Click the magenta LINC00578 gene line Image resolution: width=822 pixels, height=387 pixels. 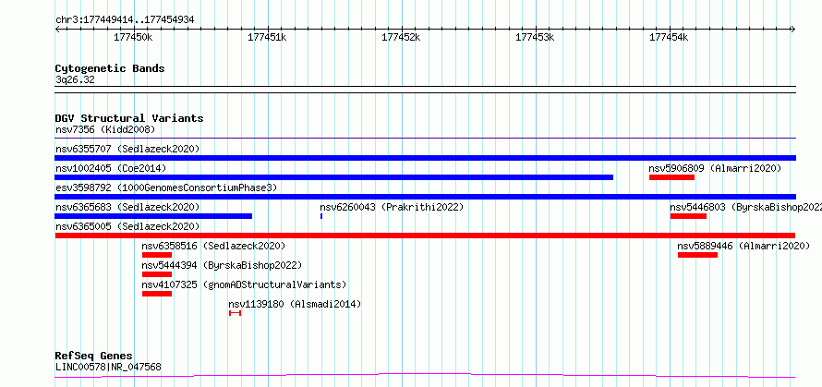[425, 375]
